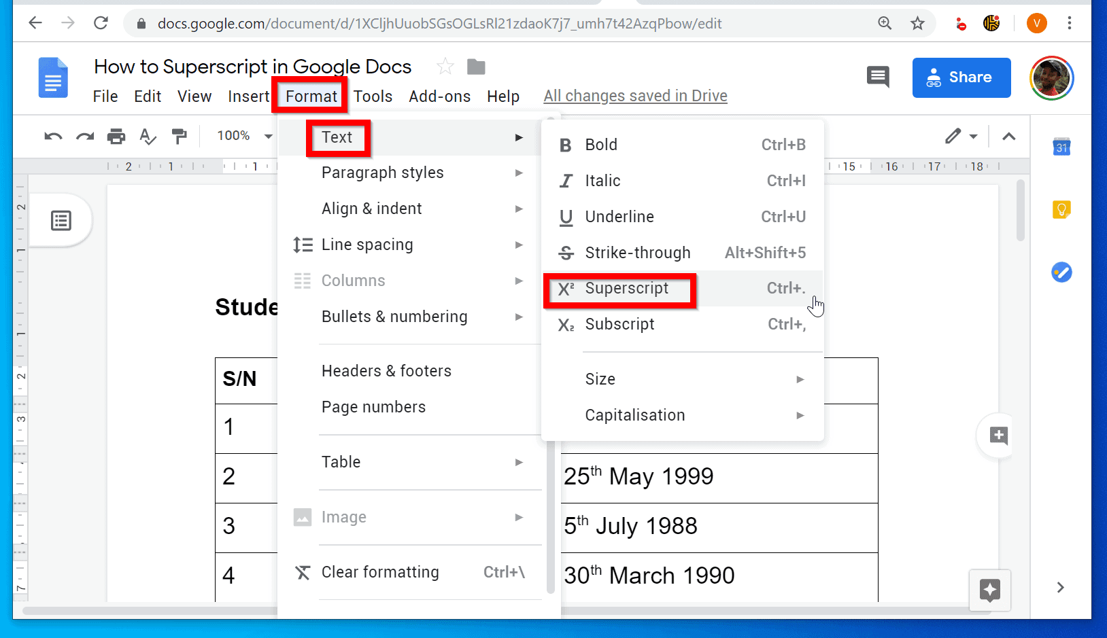The image size is (1107, 638).
Task: Open Chrome three-dot menu
Action: click(x=1070, y=23)
